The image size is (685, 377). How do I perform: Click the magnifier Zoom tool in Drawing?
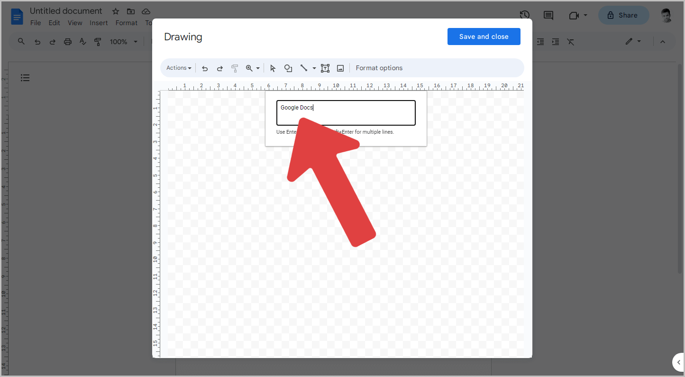tap(249, 68)
